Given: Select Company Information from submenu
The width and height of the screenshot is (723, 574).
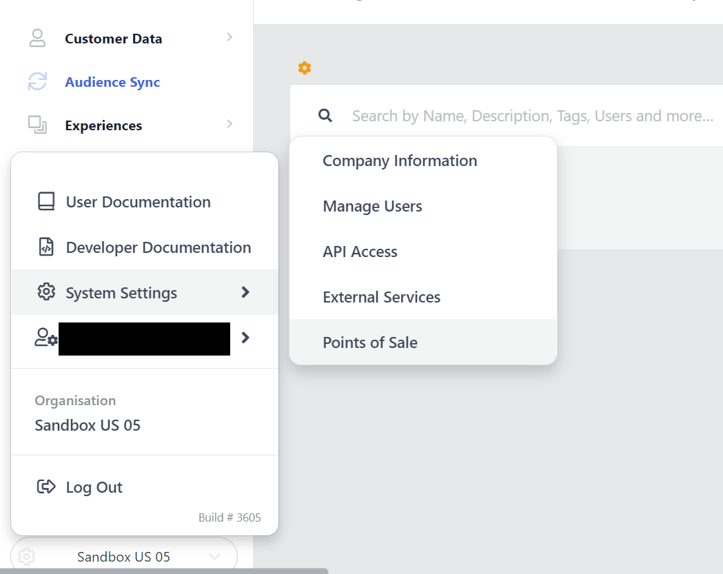Looking at the screenshot, I should pos(400,161).
